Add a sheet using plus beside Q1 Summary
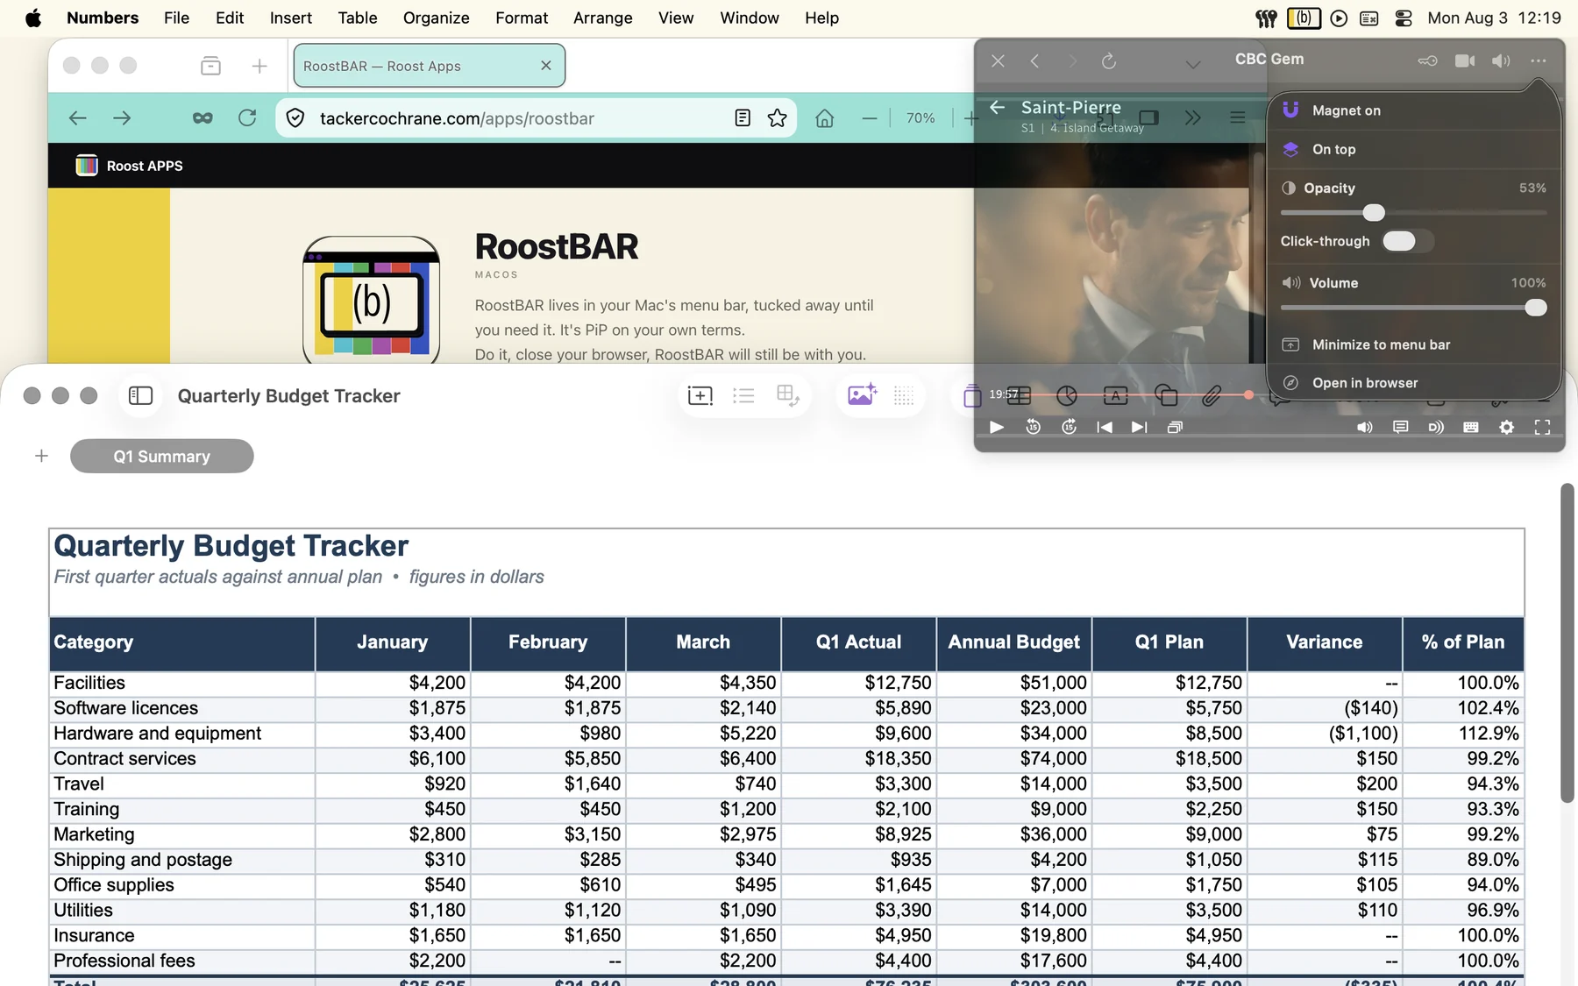 [41, 456]
